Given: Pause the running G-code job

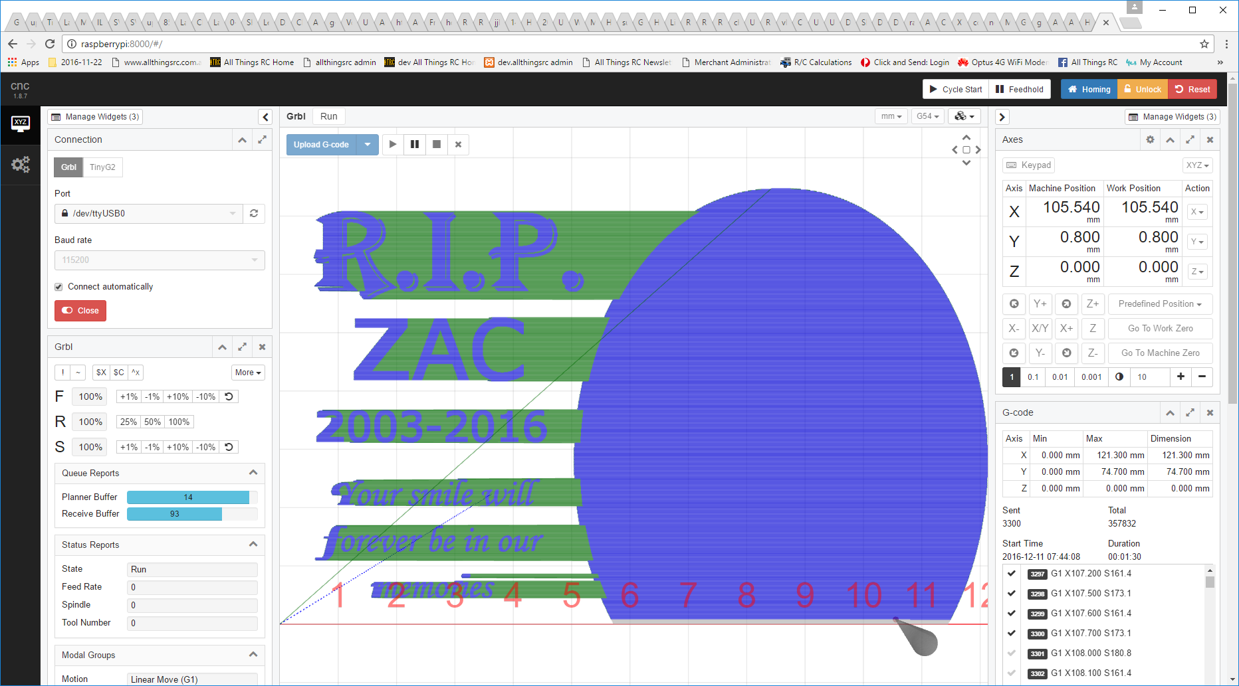Looking at the screenshot, I should (x=415, y=145).
